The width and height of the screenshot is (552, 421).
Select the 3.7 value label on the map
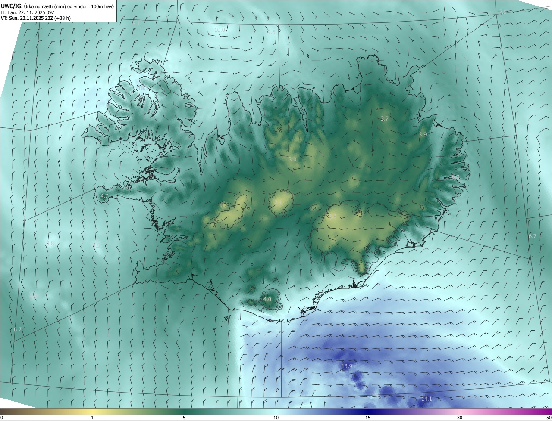[385, 118]
